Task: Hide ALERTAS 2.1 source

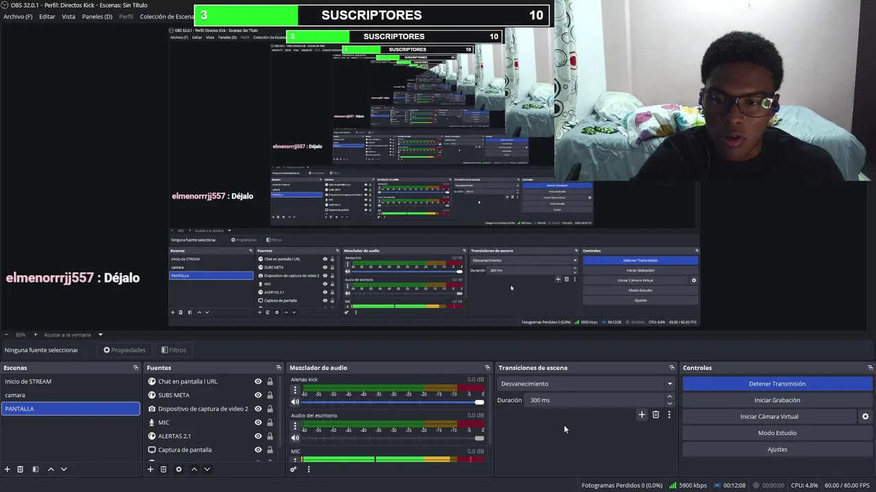Action: coord(258,436)
